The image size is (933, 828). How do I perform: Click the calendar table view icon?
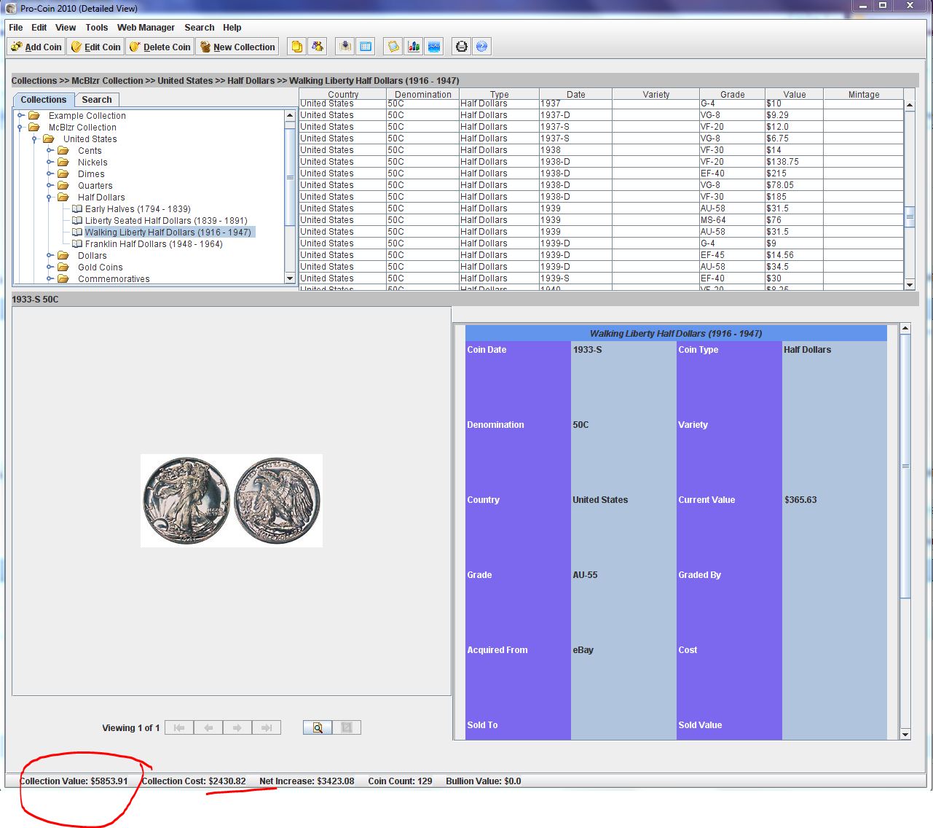click(366, 47)
